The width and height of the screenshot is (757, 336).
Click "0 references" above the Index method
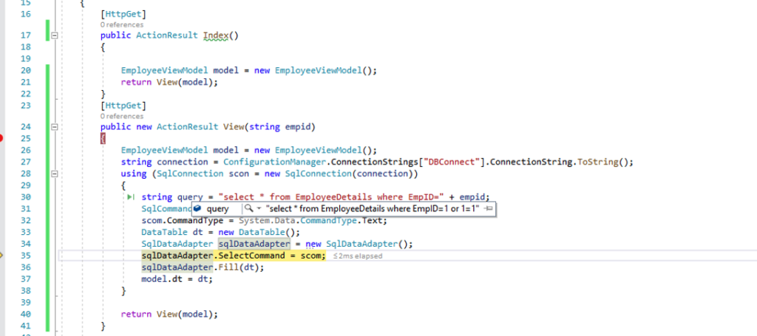coord(120,24)
